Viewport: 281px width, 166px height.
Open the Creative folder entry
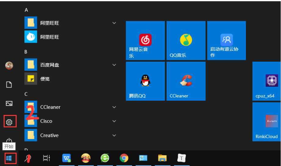70,135
